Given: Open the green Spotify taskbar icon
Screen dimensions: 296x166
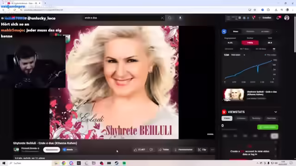Looking at the screenshot, I should pos(124,163).
